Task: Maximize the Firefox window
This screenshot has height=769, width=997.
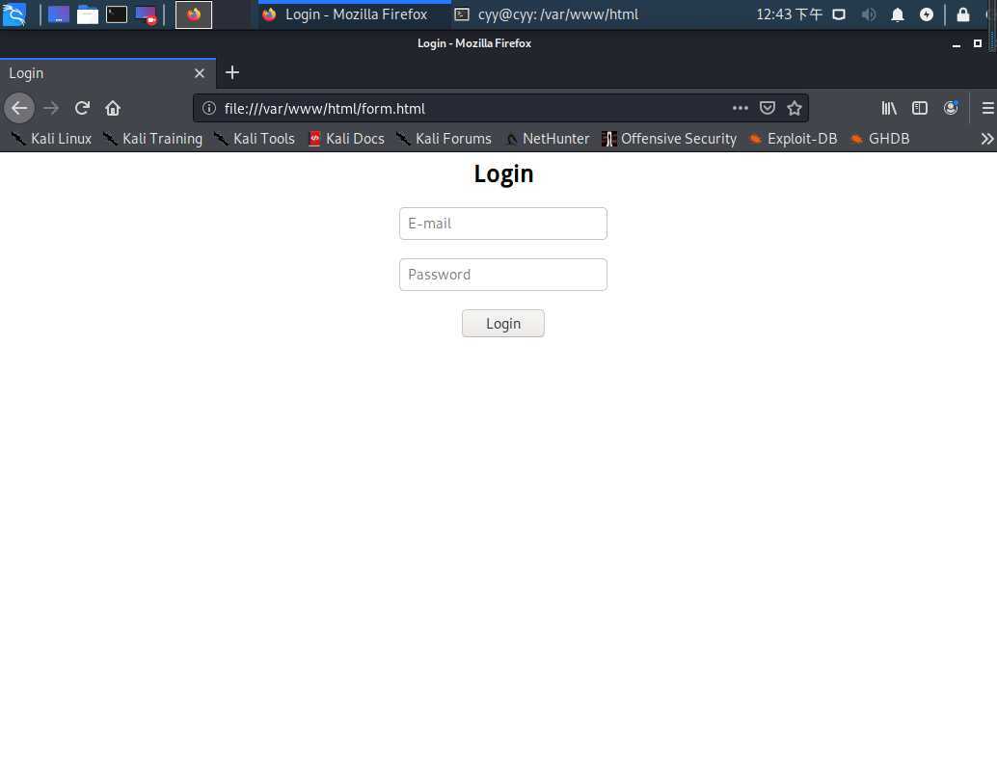Action: pos(978,43)
